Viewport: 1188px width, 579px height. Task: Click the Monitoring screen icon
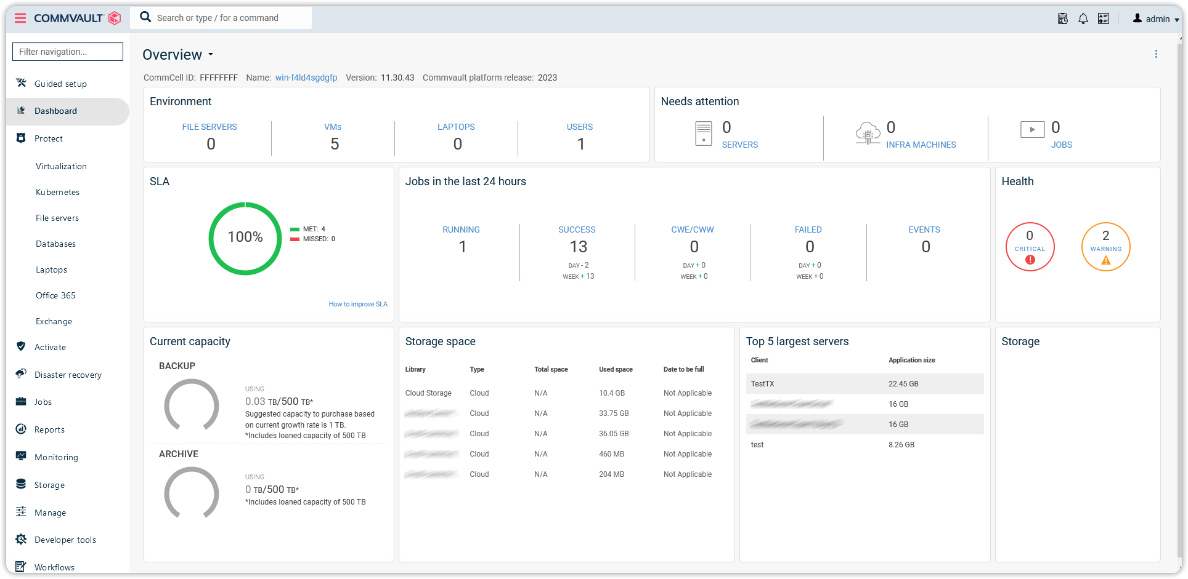21,456
